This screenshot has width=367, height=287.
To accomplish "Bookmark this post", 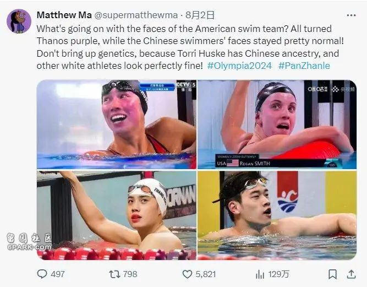I will (332, 274).
